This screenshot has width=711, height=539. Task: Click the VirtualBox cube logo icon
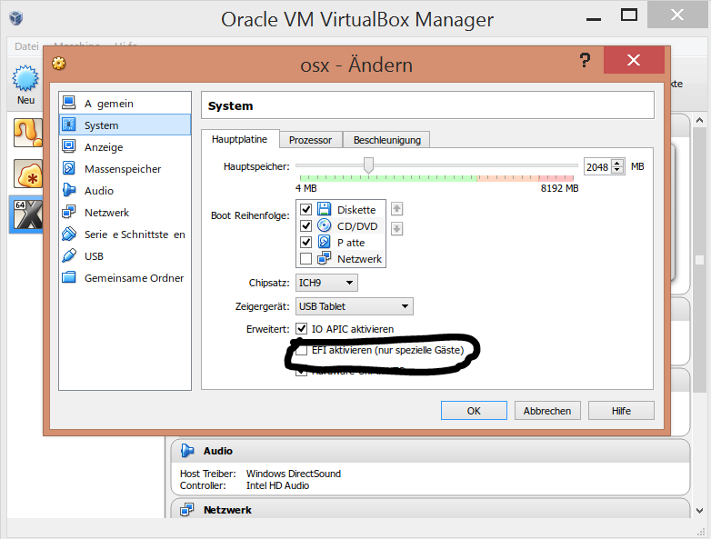click(x=15, y=18)
